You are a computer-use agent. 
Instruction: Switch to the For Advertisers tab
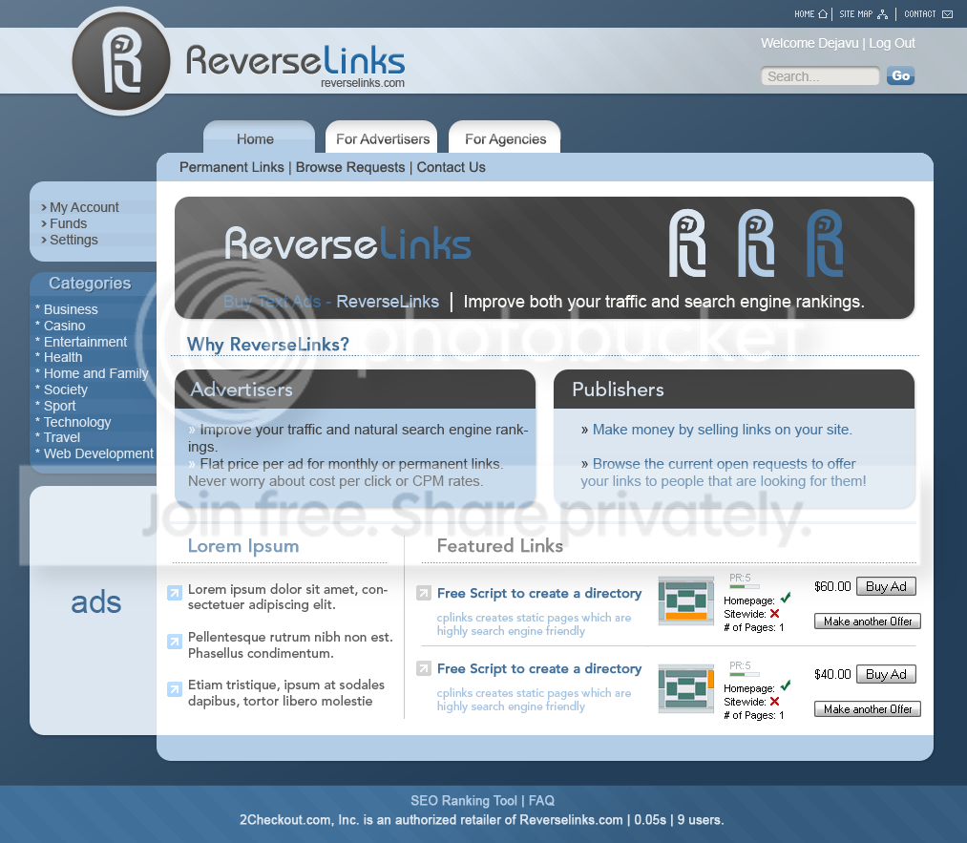point(382,138)
